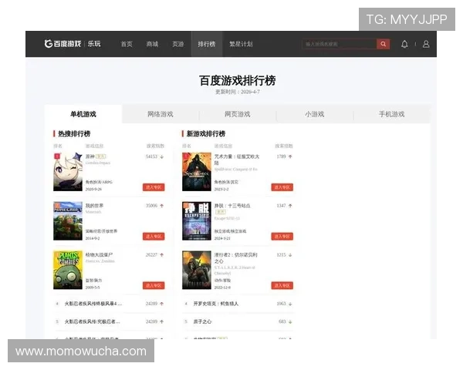Open the S.T.A.L.K.E.R. 2 cover image
Screen dimensions: 463x370
click(x=197, y=270)
